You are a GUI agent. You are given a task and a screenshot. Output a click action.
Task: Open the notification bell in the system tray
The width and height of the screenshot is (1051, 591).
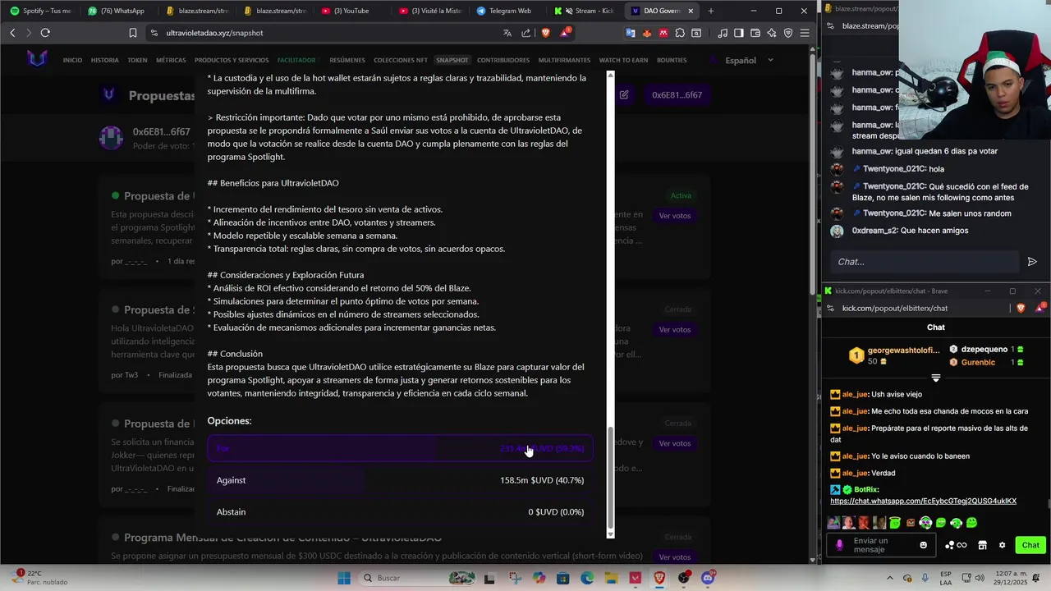pyautogui.click(x=1036, y=578)
